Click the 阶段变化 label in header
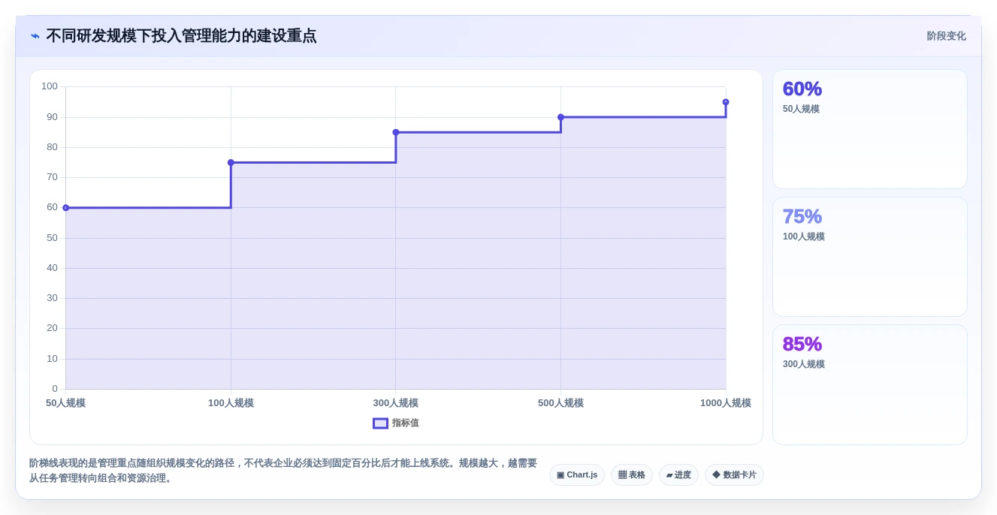The width and height of the screenshot is (997, 515). pyautogui.click(x=946, y=36)
